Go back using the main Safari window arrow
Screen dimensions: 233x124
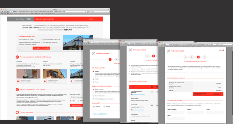pyautogui.click(x=2, y=11)
